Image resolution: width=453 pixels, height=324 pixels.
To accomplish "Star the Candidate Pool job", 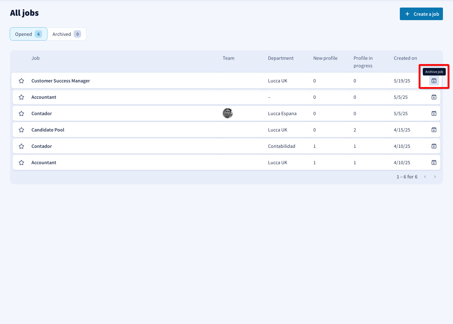I will click(x=21, y=130).
